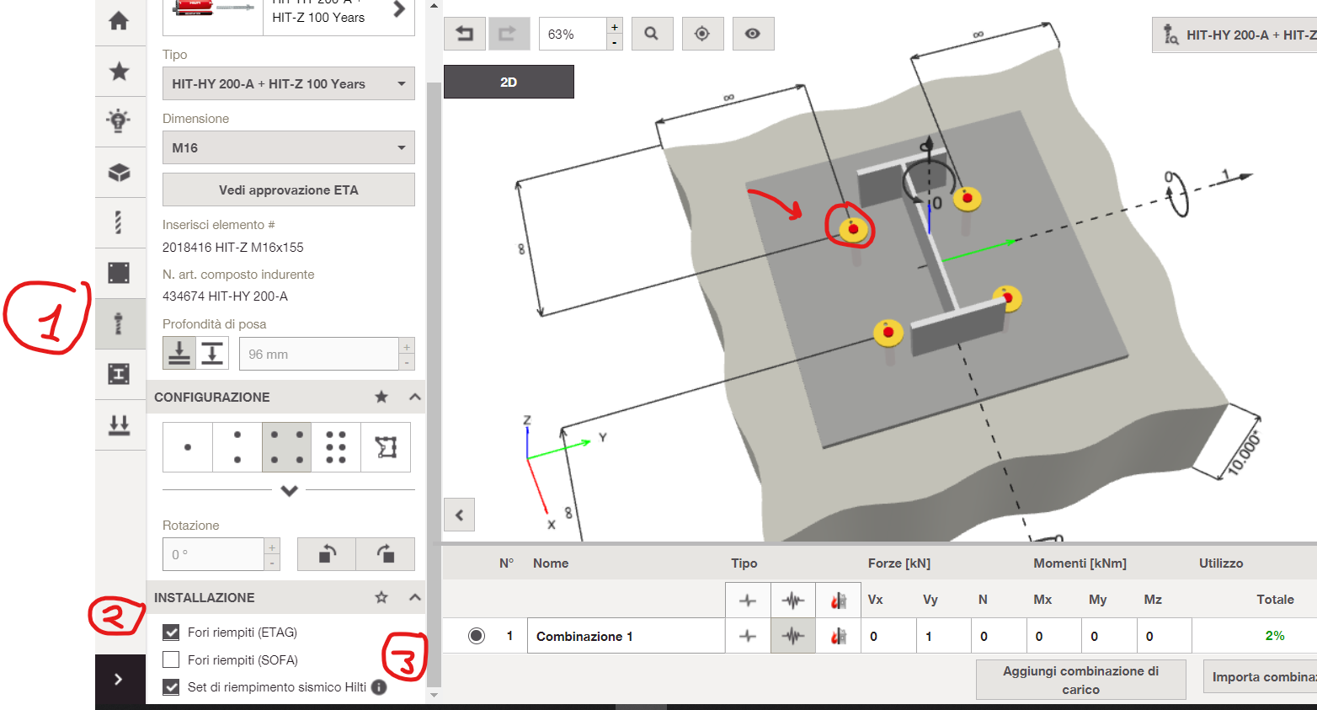
Task: Open the Tipo dropdown HIT-HY 200-A
Action: click(288, 84)
